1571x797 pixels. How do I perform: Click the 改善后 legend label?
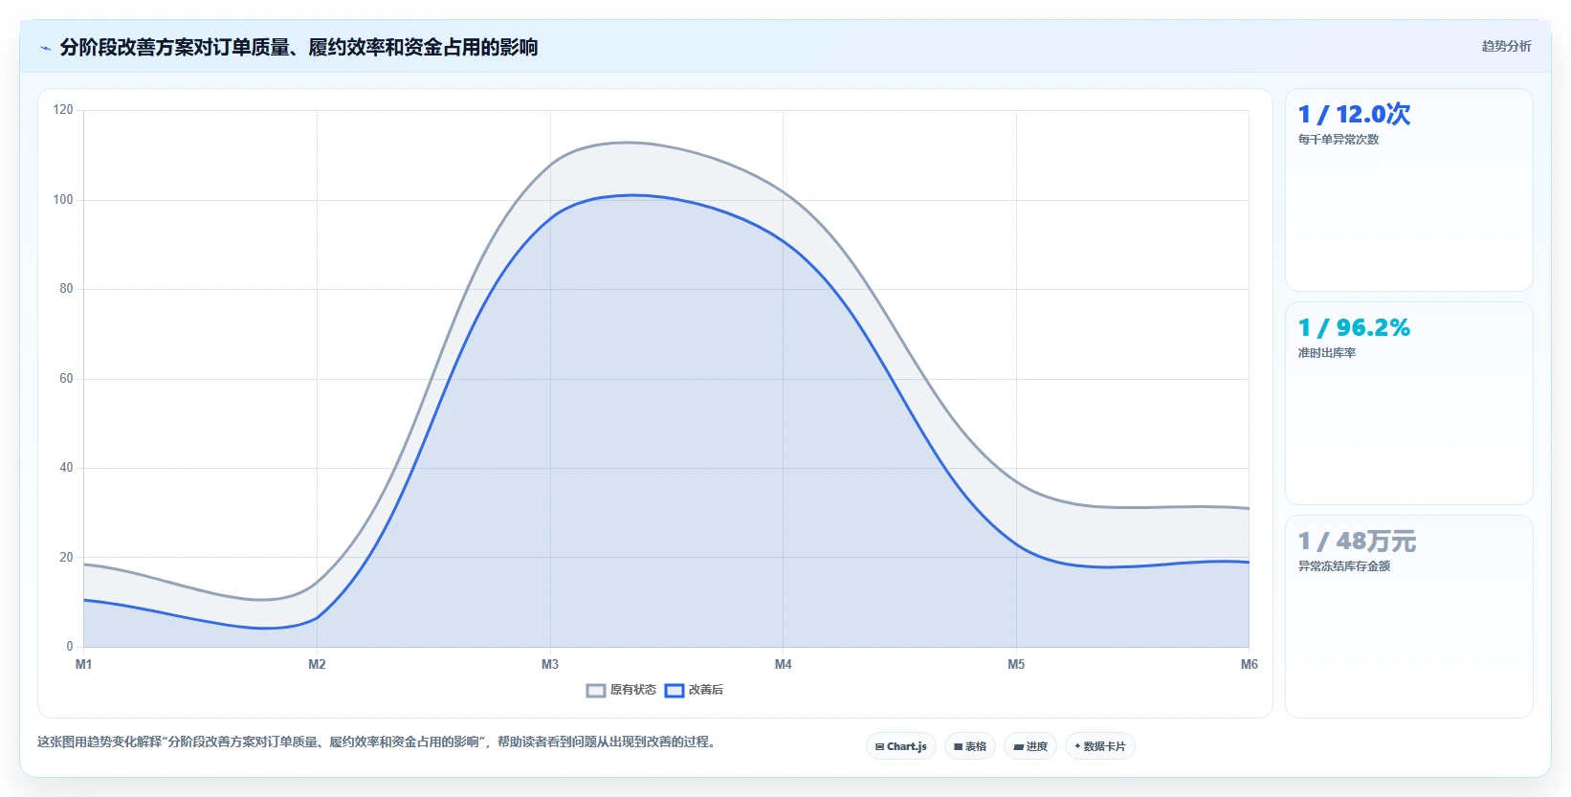(x=706, y=690)
